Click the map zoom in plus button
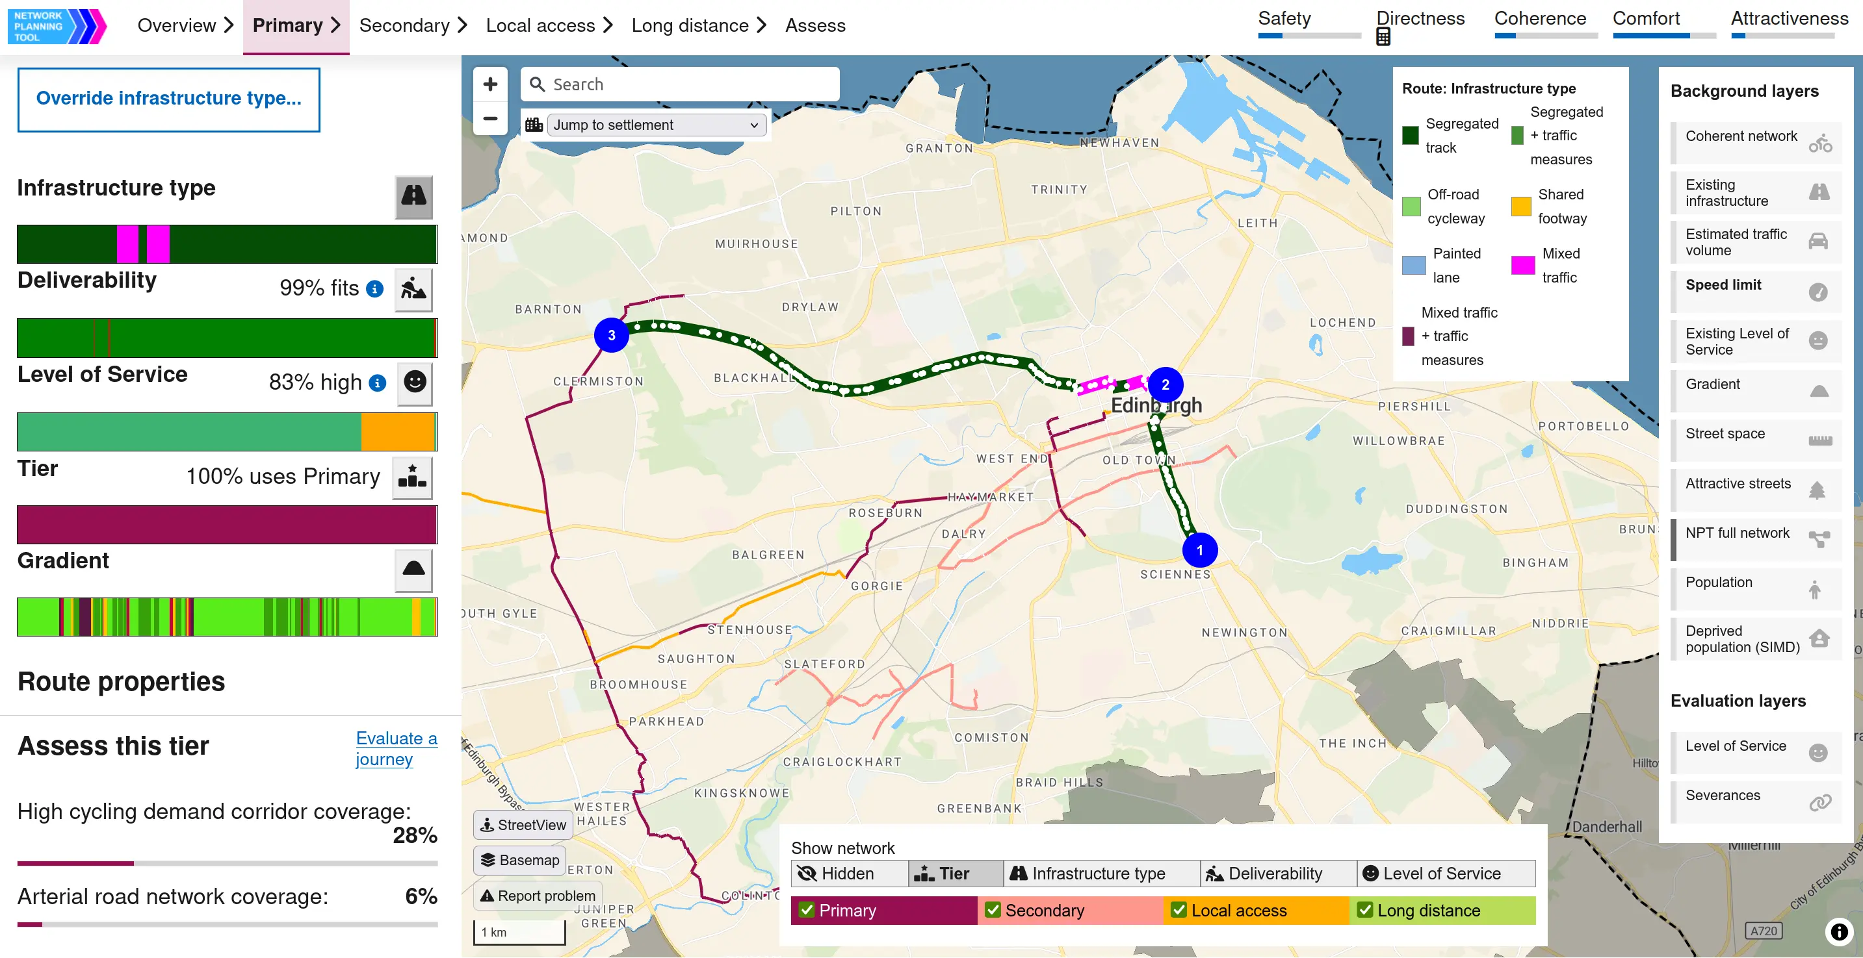Image resolution: width=1863 pixels, height=958 pixels. pos(490,84)
